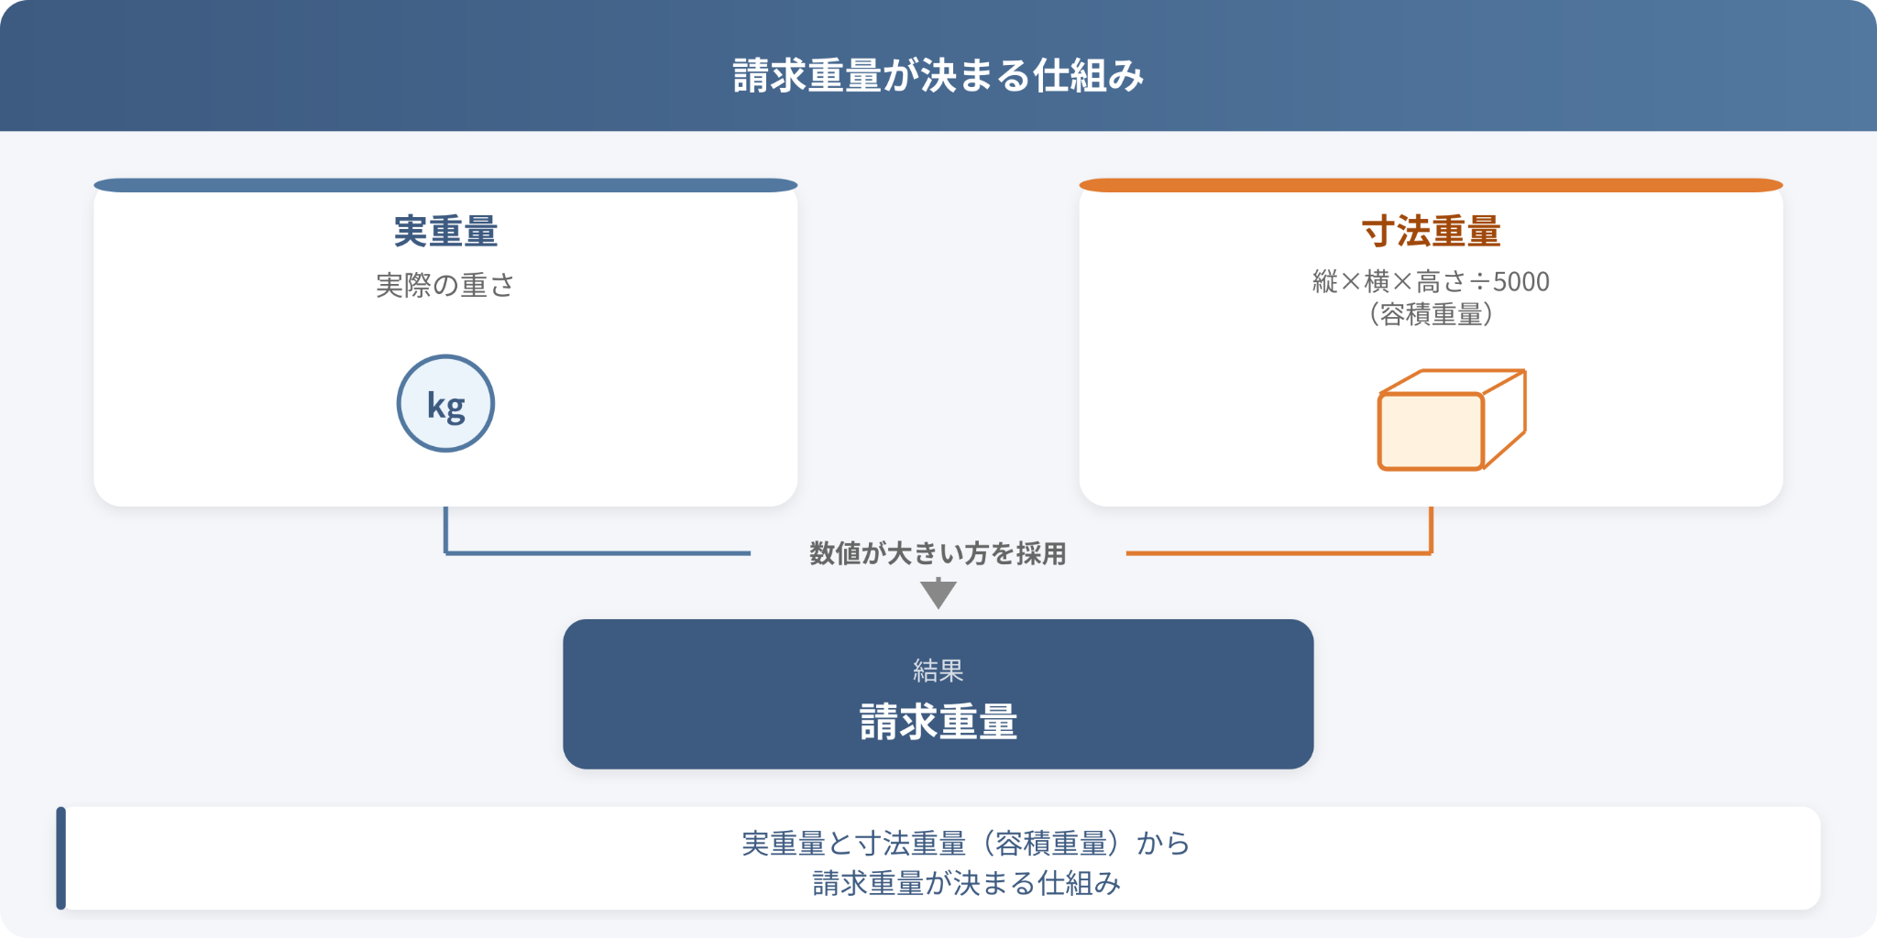Click the blue top bar of 実重量 card
The image size is (1877, 938).
click(445, 185)
